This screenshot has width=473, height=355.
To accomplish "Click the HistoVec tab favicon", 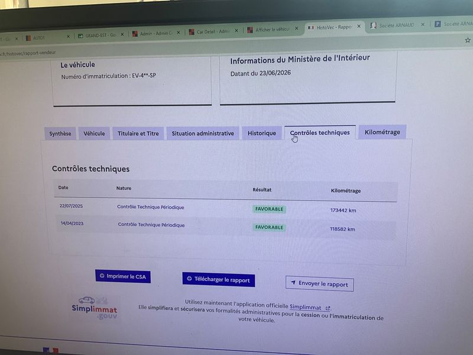I will [x=311, y=28].
